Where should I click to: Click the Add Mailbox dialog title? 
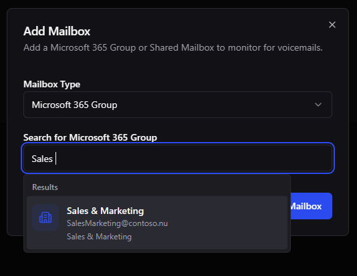click(57, 31)
